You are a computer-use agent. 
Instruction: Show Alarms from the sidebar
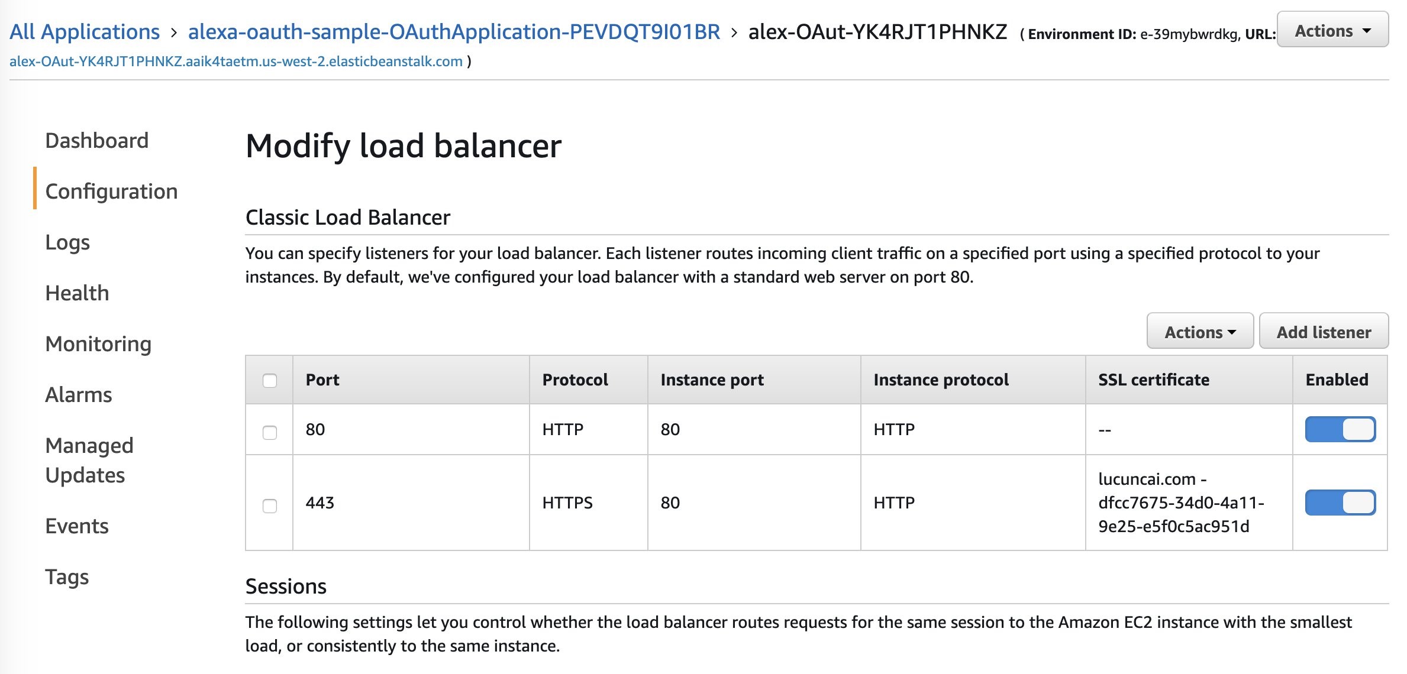pos(78,395)
